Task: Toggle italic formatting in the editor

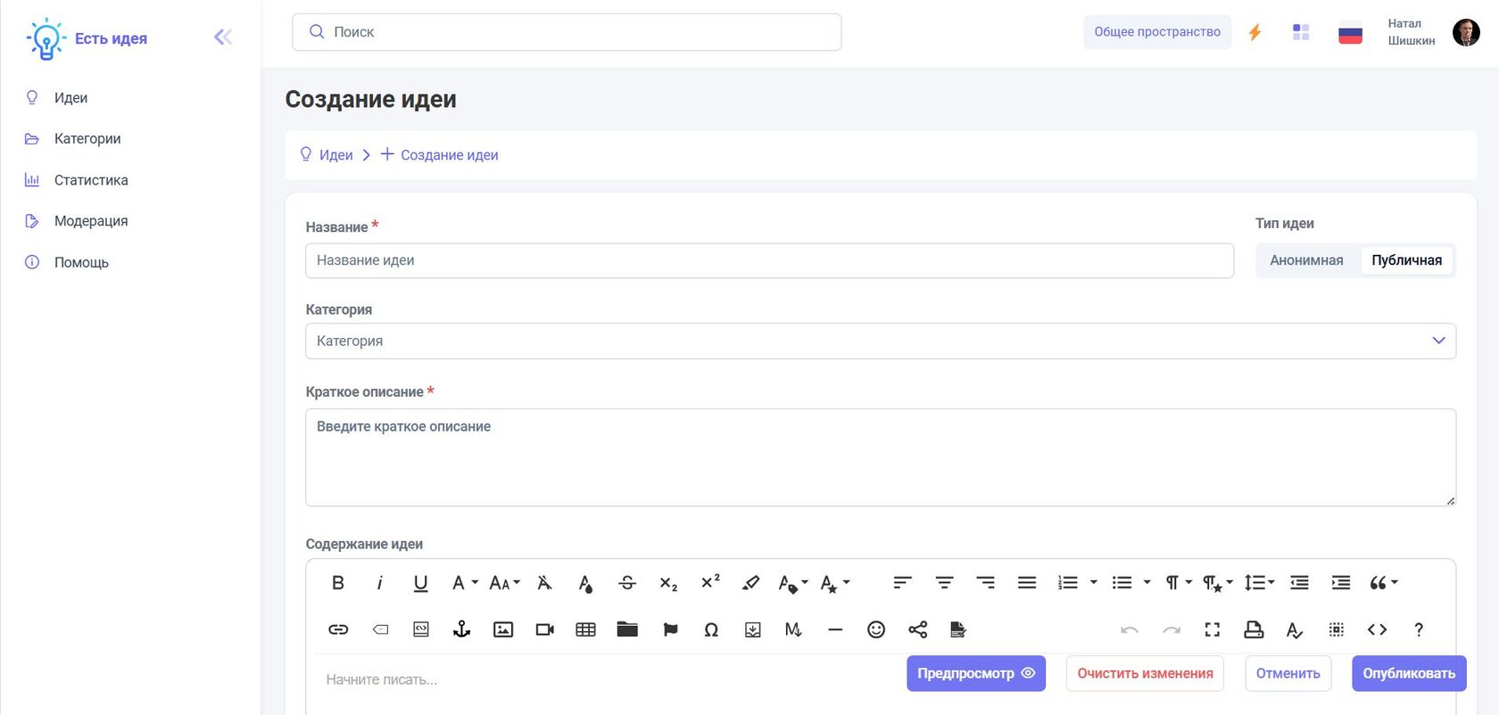Action: pyautogui.click(x=379, y=583)
